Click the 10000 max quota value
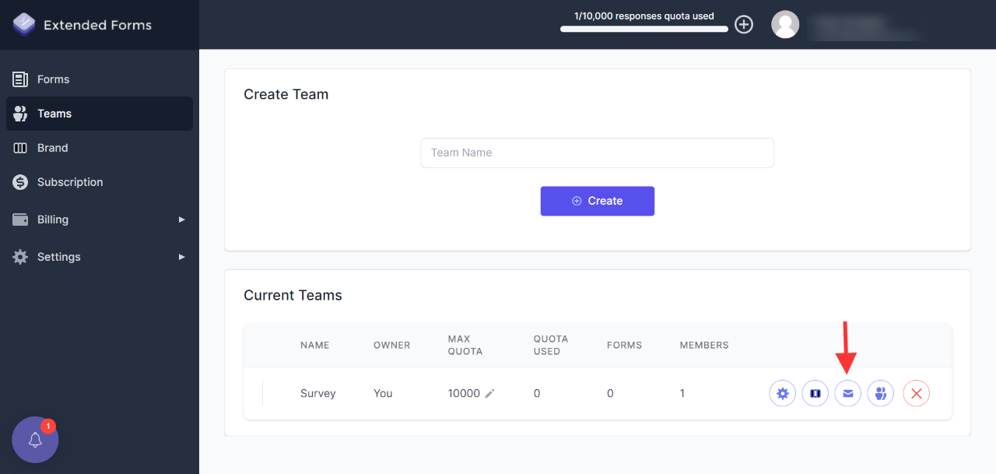 coord(464,394)
